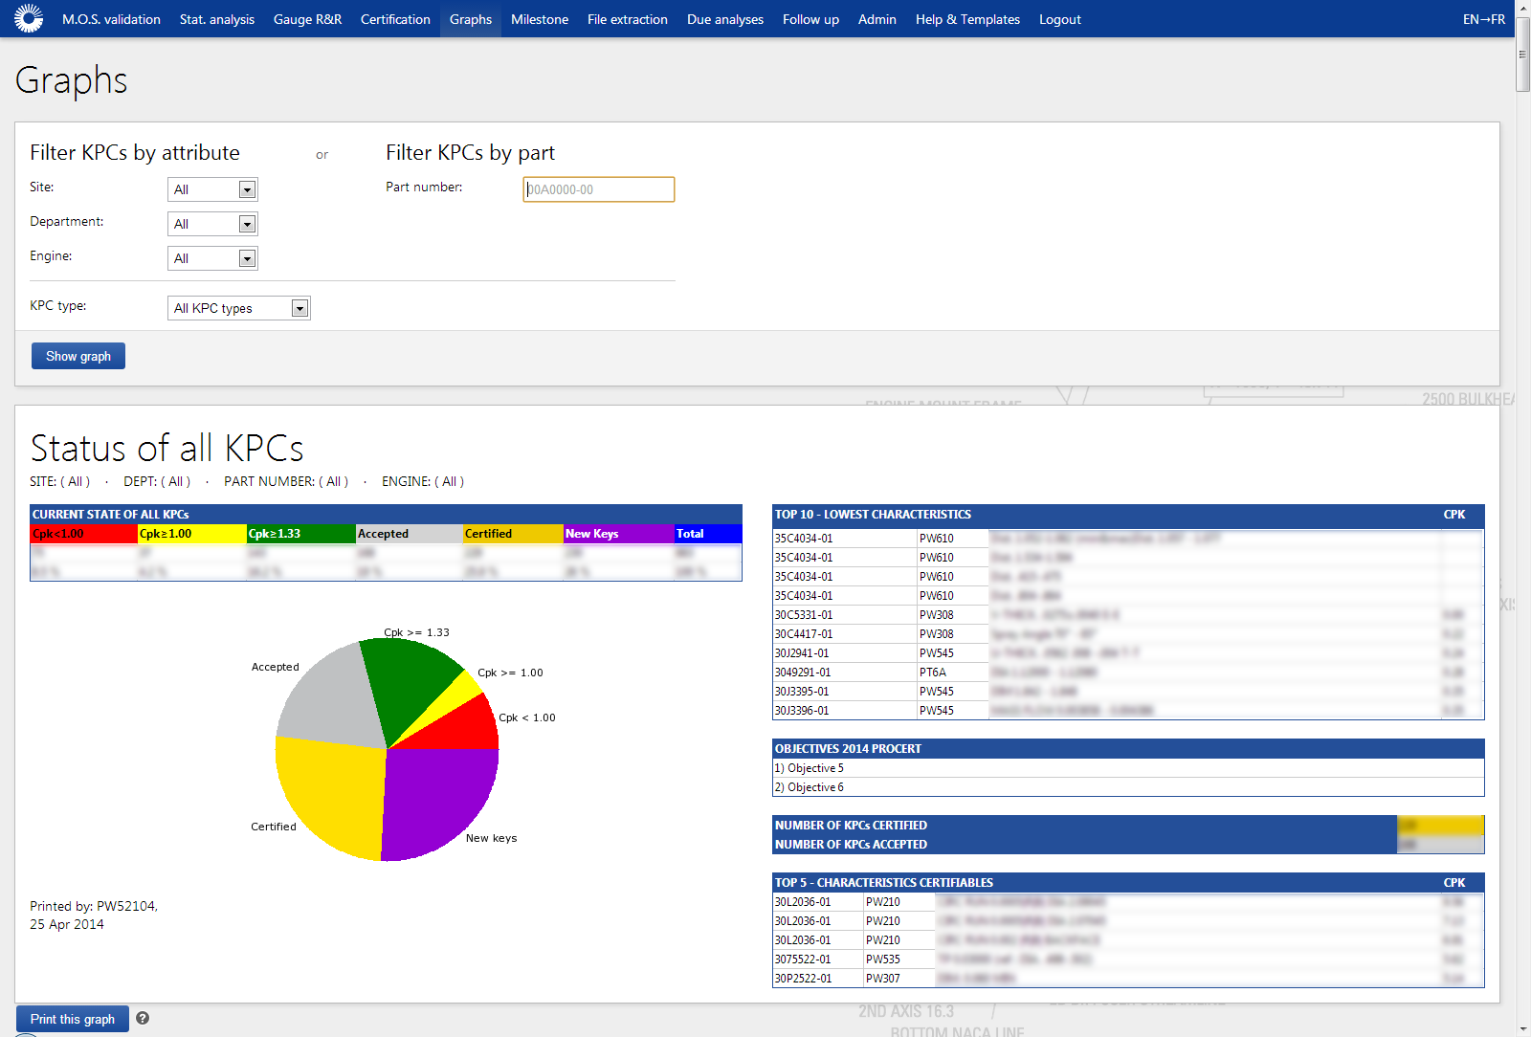Viewport: 1531px width, 1037px height.
Task: Select the 30J2941-01 part number cell
Action: (845, 653)
